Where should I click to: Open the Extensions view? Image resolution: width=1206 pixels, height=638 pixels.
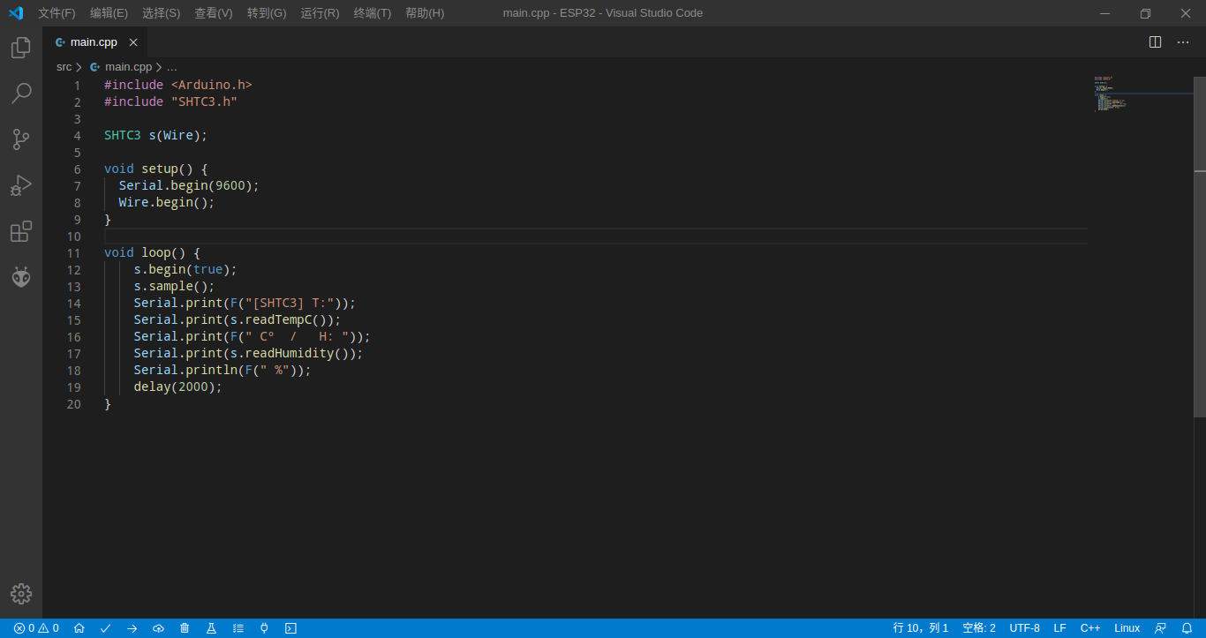(x=21, y=231)
